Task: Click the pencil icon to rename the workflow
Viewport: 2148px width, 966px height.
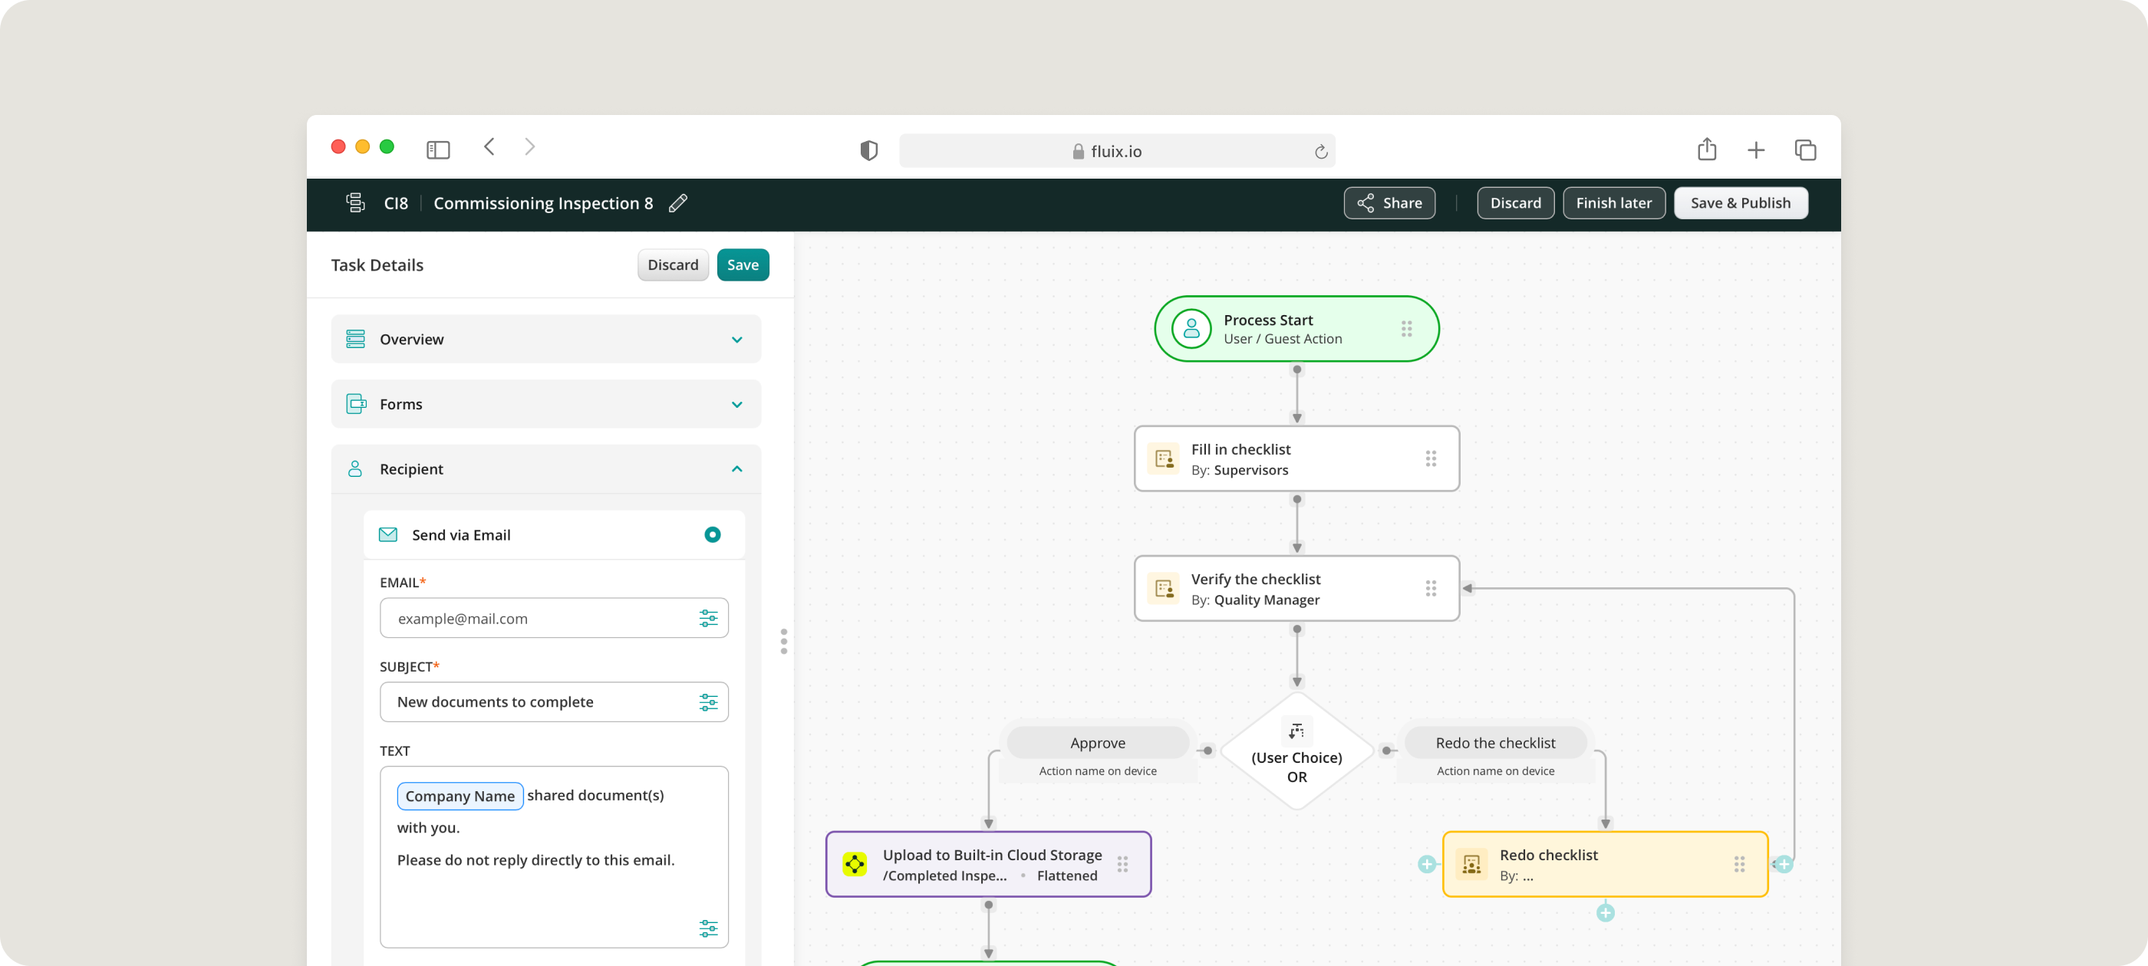Action: tap(678, 203)
